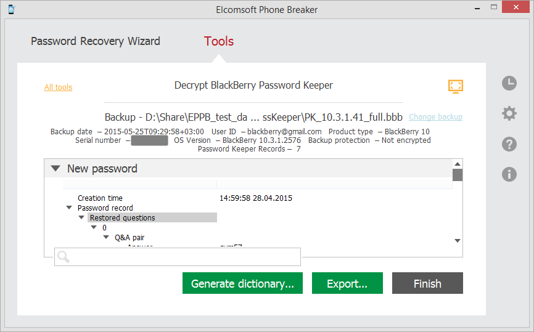Open the about info icon

click(509, 174)
